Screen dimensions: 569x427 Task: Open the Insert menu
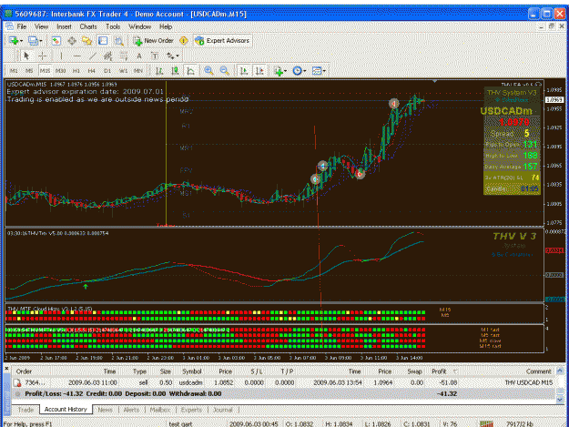click(x=64, y=26)
